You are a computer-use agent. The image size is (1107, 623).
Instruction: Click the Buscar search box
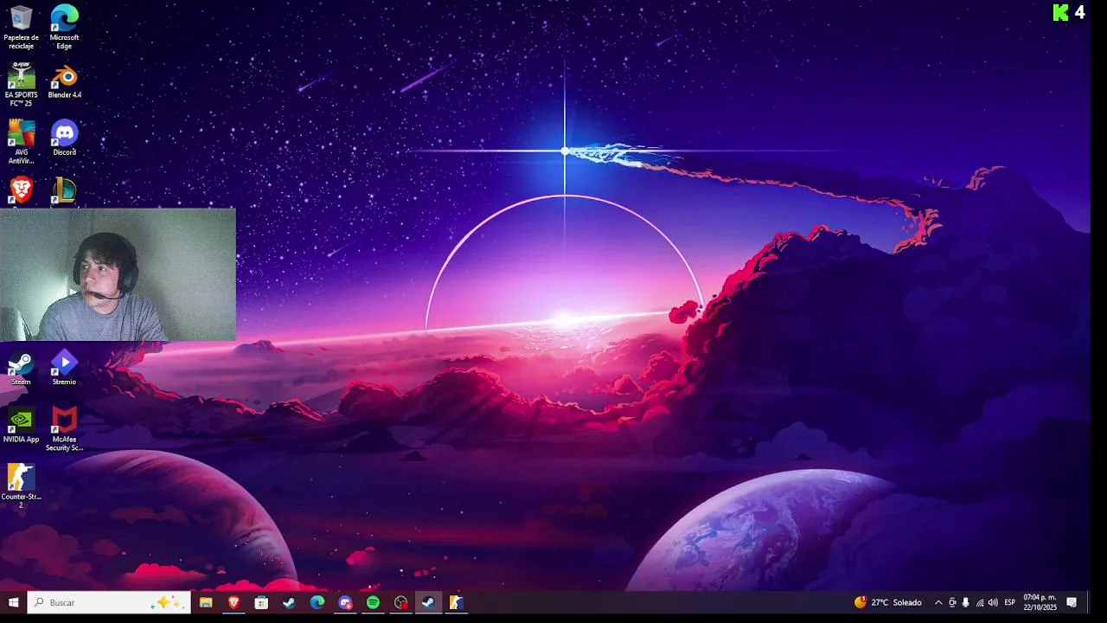coord(109,602)
